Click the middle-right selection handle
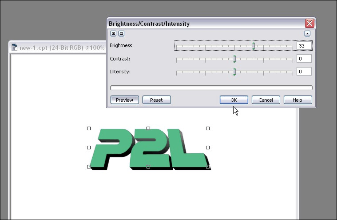The height and width of the screenshot is (220, 337). pos(208,148)
